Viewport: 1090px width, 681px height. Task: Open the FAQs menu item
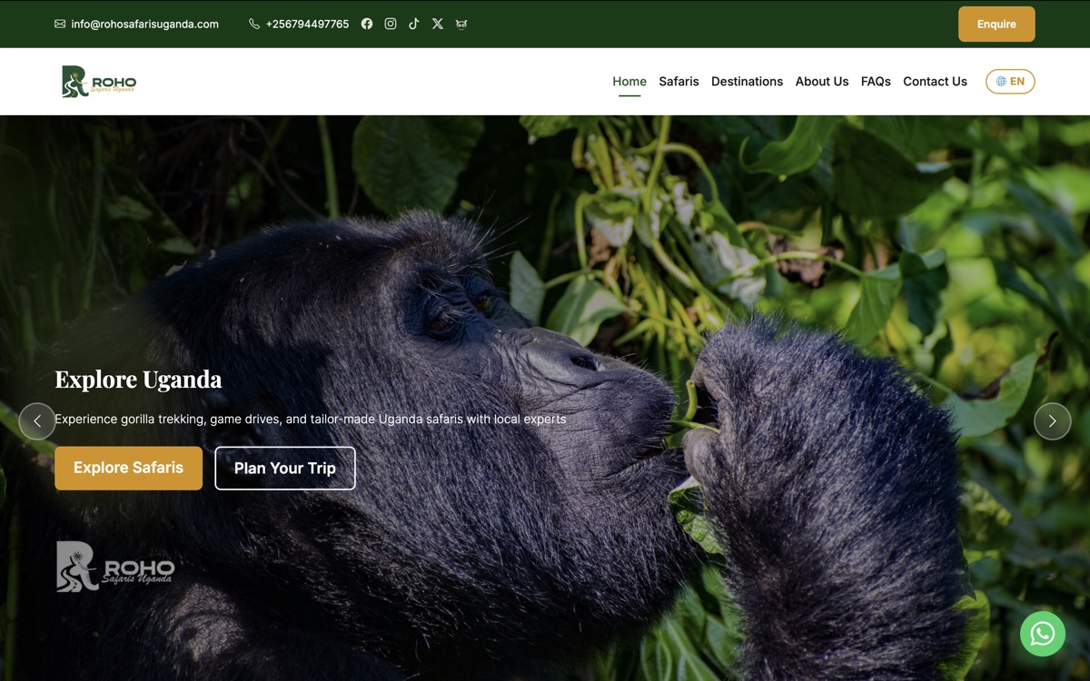coord(876,81)
